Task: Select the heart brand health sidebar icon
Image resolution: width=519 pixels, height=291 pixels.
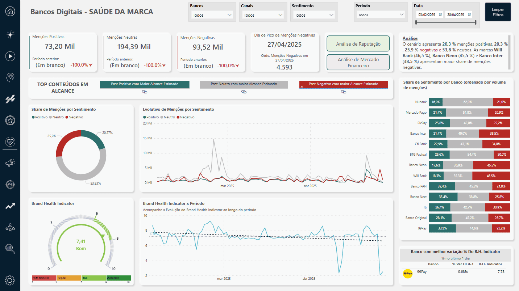Action: [x=10, y=142]
